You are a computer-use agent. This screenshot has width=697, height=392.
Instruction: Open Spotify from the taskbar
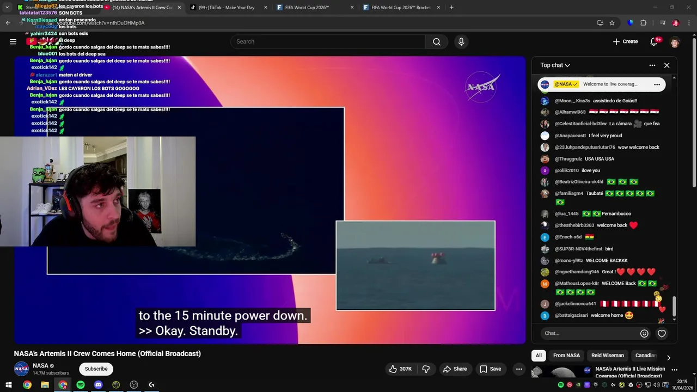(x=81, y=385)
